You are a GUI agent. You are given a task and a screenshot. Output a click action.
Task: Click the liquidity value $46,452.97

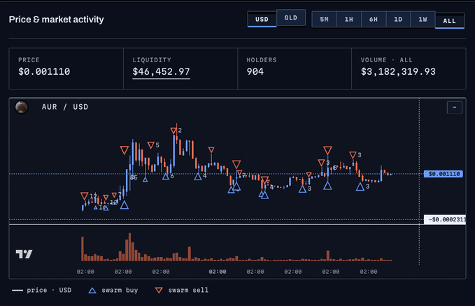coord(161,72)
